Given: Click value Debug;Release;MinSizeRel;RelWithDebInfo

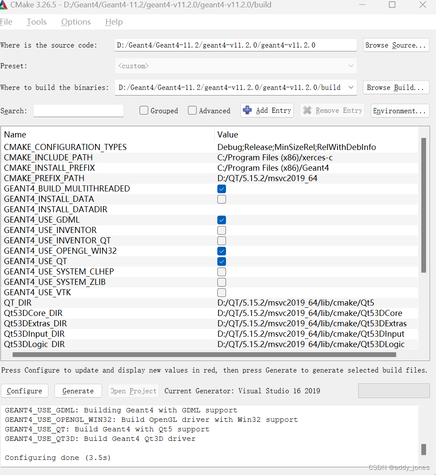Looking at the screenshot, I should [x=297, y=147].
